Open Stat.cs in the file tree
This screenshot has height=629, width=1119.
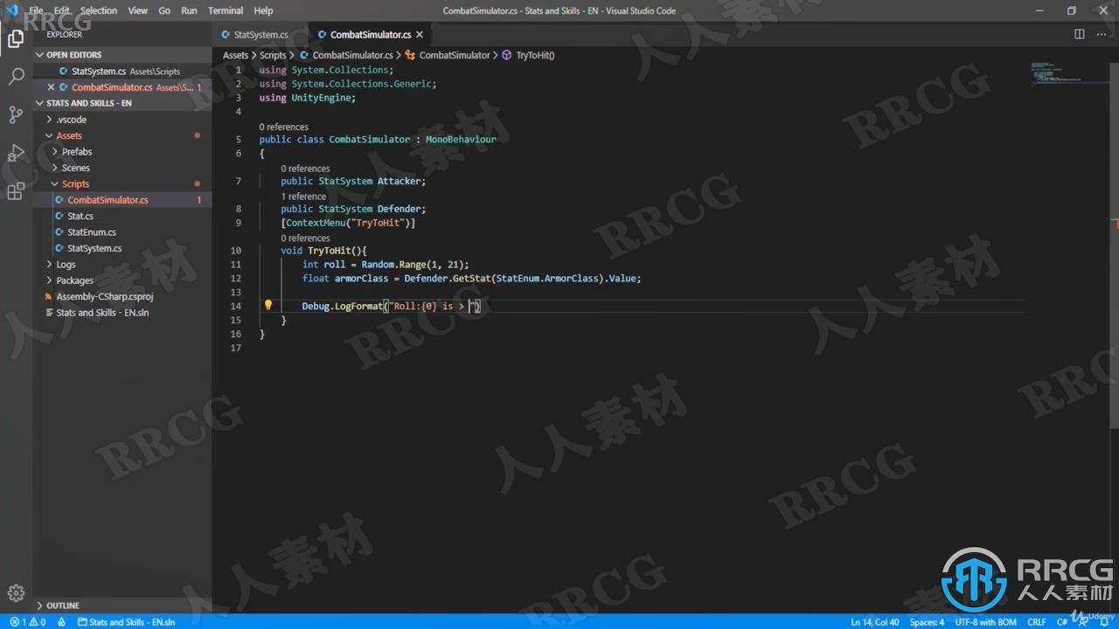[122, 216]
